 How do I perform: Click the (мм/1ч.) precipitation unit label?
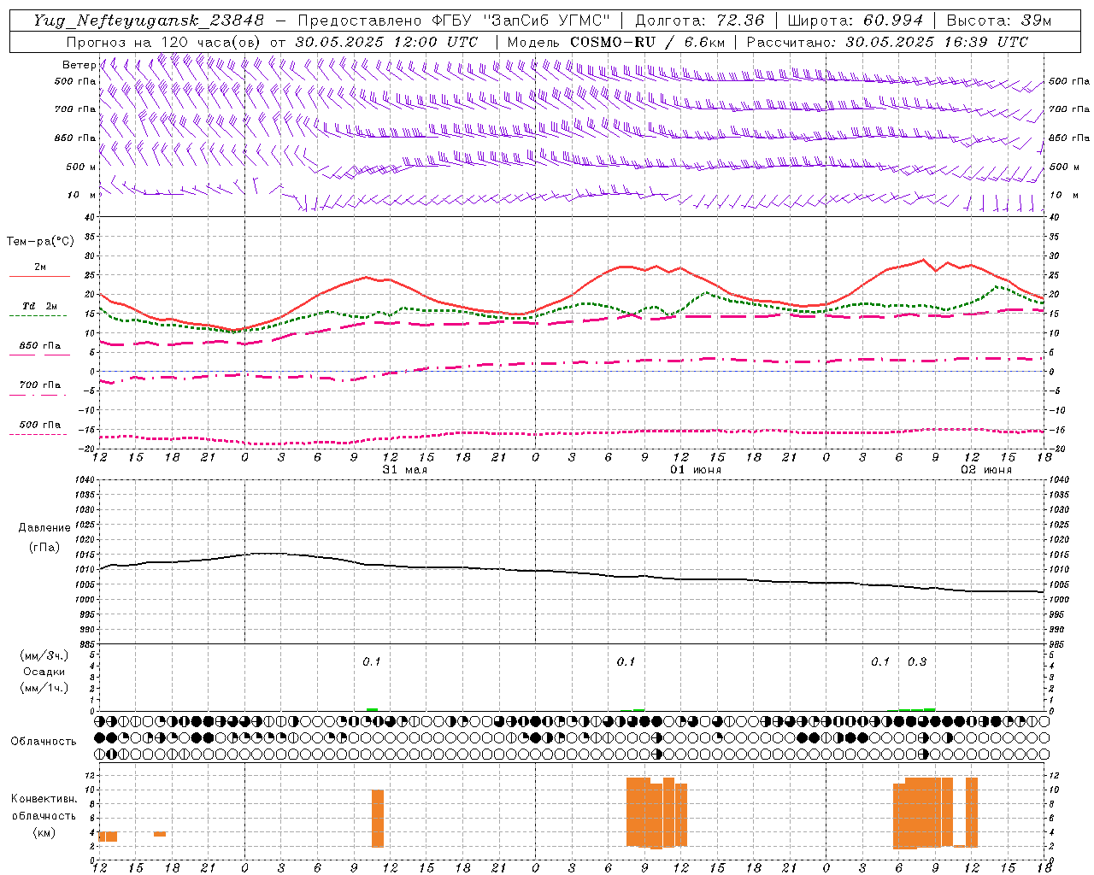coord(44,688)
